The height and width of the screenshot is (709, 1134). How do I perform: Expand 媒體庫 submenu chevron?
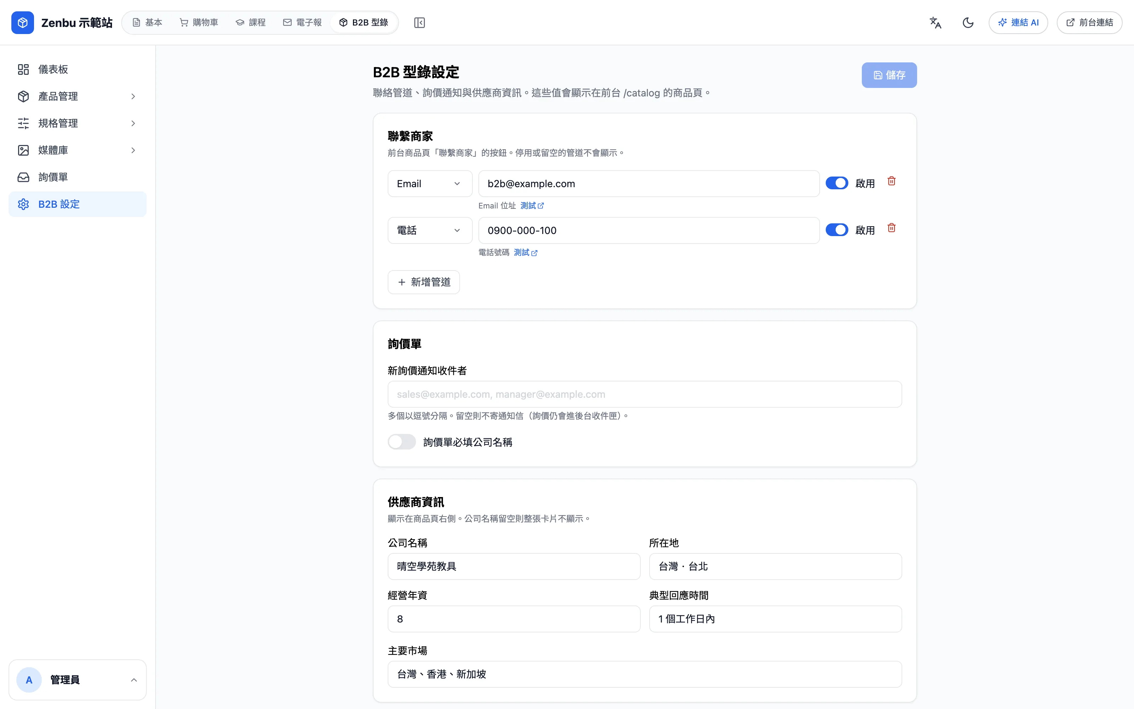pos(133,150)
